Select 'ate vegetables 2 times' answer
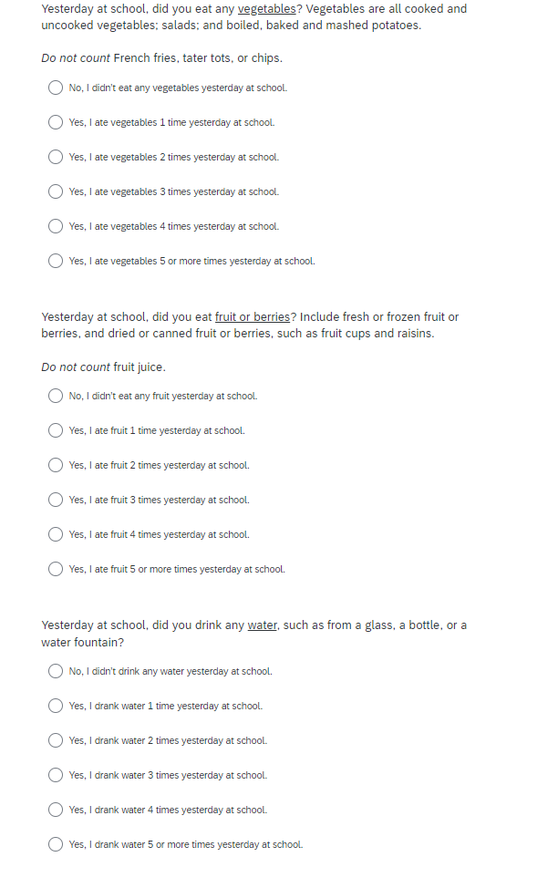Viewport: 558px width, 888px height. [x=56, y=158]
